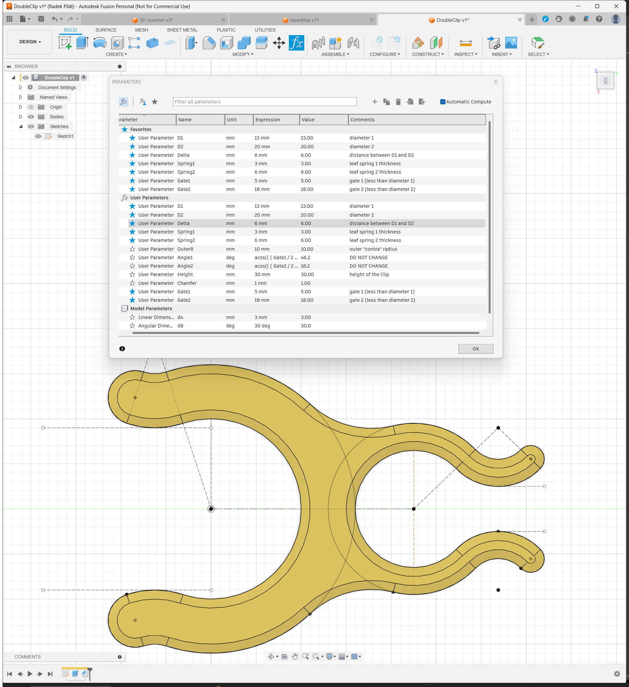629x687 pixels.
Task: Select the Press Pull tool
Action: point(191,43)
